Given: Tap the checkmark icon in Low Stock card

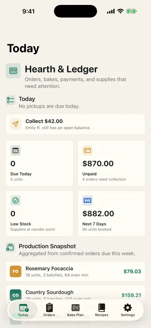Looking at the screenshot, I should pyautogui.click(x=16, y=200).
